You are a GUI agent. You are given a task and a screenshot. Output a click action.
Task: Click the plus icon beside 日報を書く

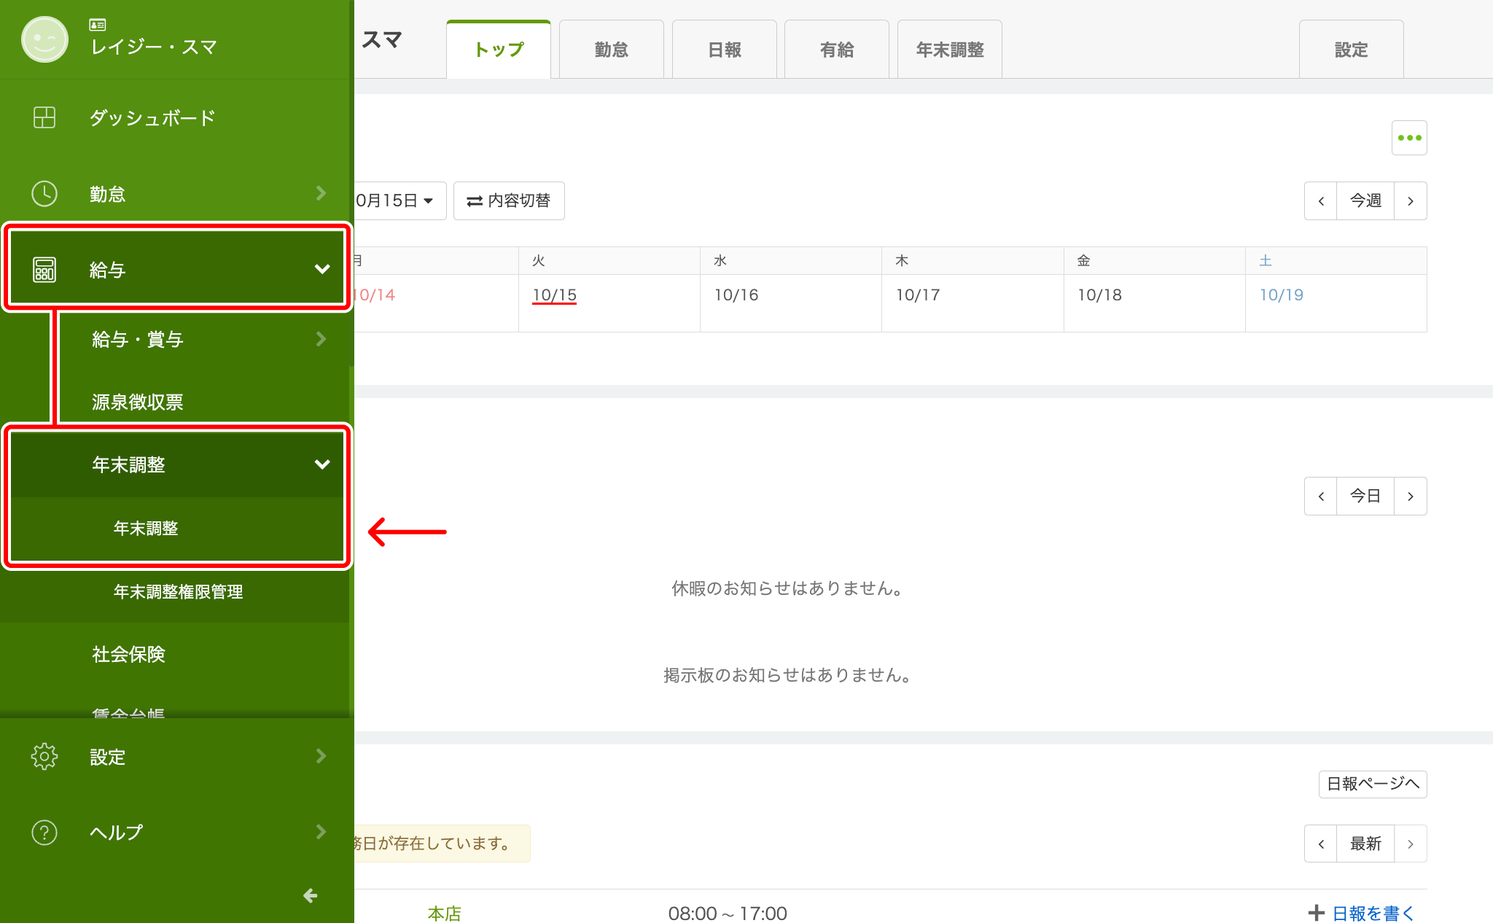(1317, 913)
